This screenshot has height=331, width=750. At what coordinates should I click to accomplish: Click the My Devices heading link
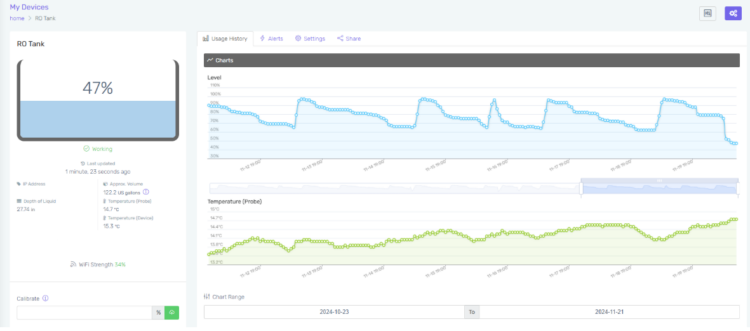click(x=29, y=7)
